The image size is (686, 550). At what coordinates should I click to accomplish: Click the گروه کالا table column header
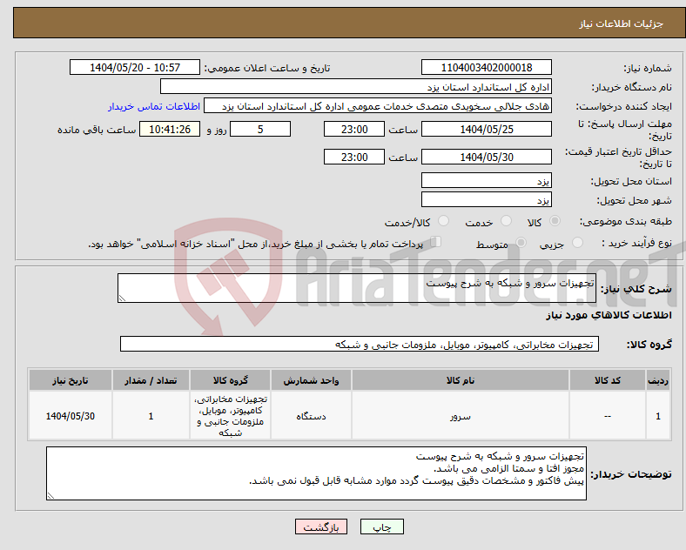(230, 380)
